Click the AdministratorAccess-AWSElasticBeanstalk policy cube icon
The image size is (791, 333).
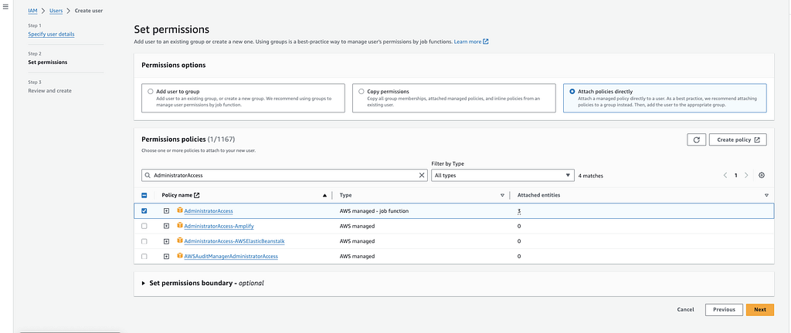point(180,241)
